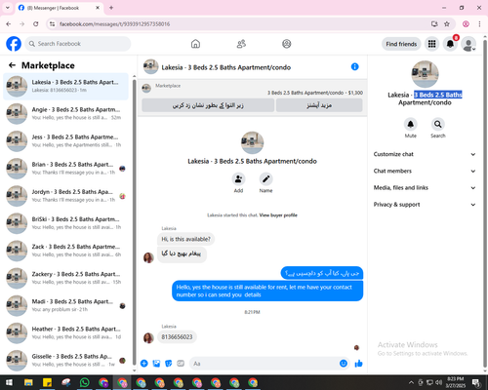The height and width of the screenshot is (390, 488).
Task: Expand Media, files and links section
Action: [x=425, y=188]
